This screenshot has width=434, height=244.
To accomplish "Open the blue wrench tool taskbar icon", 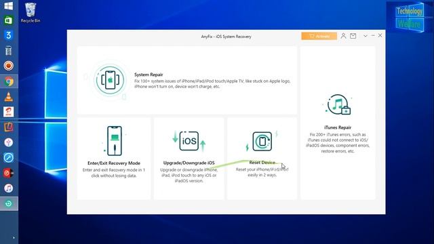I will [9, 158].
